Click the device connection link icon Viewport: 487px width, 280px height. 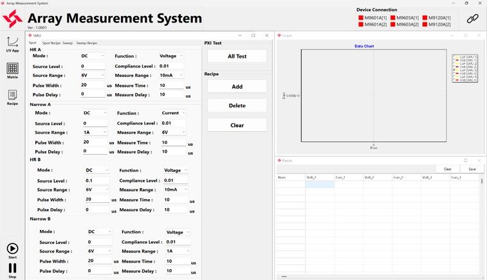click(473, 20)
